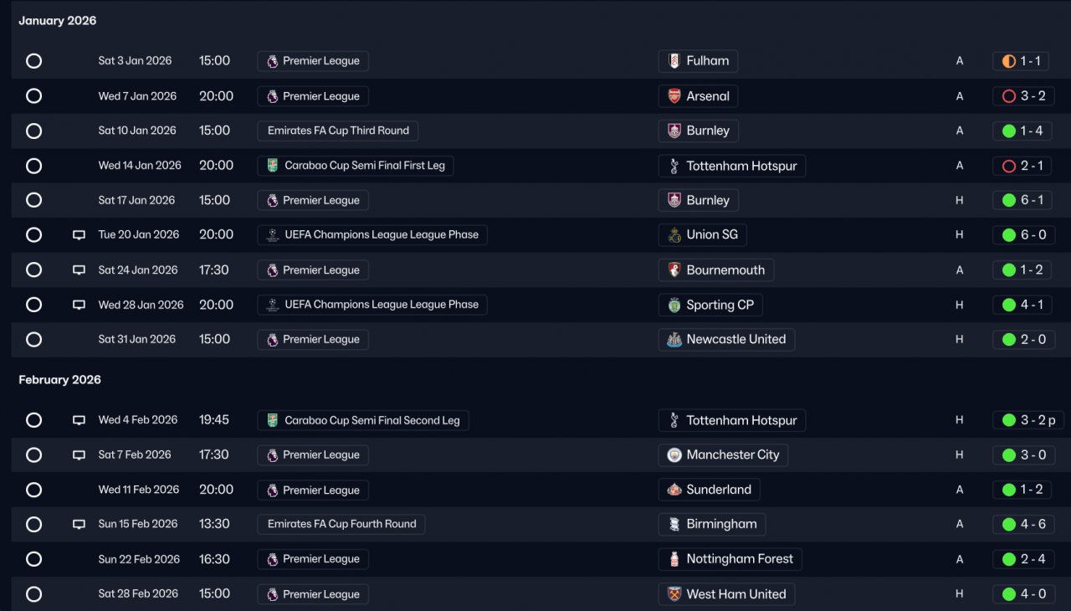Open Carabao Cup Semi Final First Leg competition

(x=356, y=166)
